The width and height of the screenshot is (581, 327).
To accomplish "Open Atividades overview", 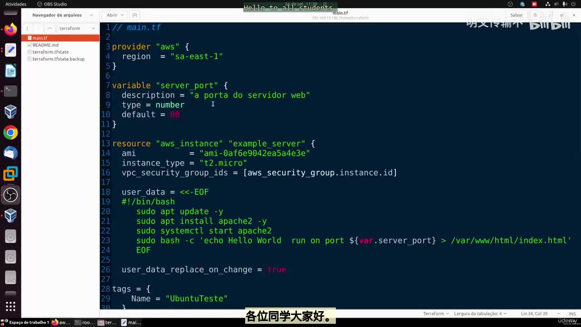I will [x=16, y=4].
